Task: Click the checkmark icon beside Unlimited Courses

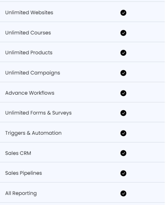Action: pyautogui.click(x=123, y=33)
